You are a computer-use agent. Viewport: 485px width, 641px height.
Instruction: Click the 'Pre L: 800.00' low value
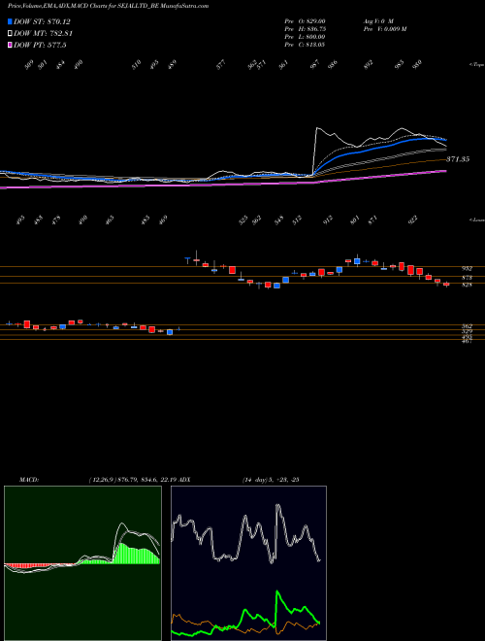click(305, 37)
